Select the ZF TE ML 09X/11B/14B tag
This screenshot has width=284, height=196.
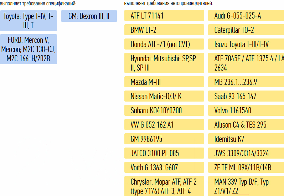click(246, 167)
